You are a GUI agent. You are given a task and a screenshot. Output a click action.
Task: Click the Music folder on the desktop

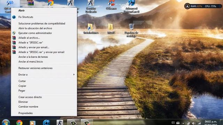[x=111, y=28]
